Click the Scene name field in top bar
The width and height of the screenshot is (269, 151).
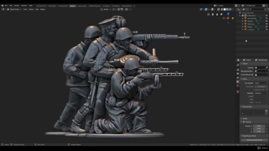click(226, 5)
